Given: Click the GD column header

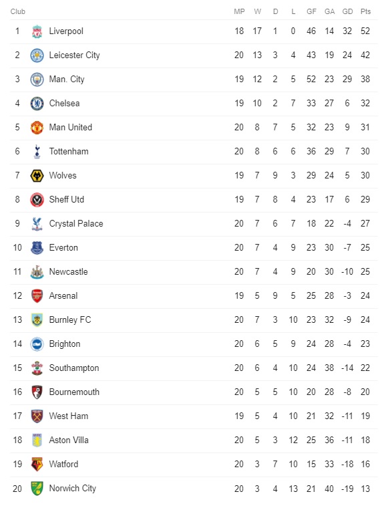Looking at the screenshot, I should pos(347,11).
